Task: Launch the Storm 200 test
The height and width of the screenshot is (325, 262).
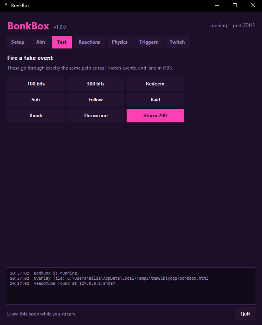Action: 155,116
